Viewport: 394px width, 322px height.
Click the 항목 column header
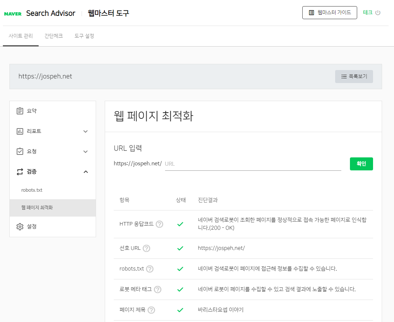pos(124,200)
